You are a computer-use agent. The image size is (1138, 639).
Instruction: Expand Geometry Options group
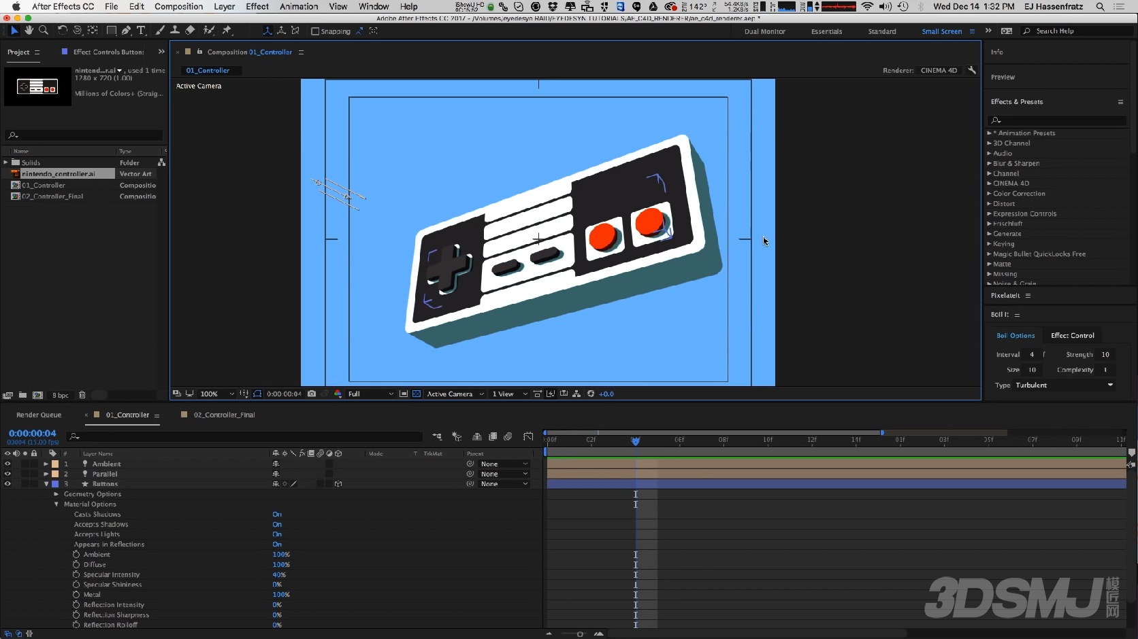pos(56,494)
